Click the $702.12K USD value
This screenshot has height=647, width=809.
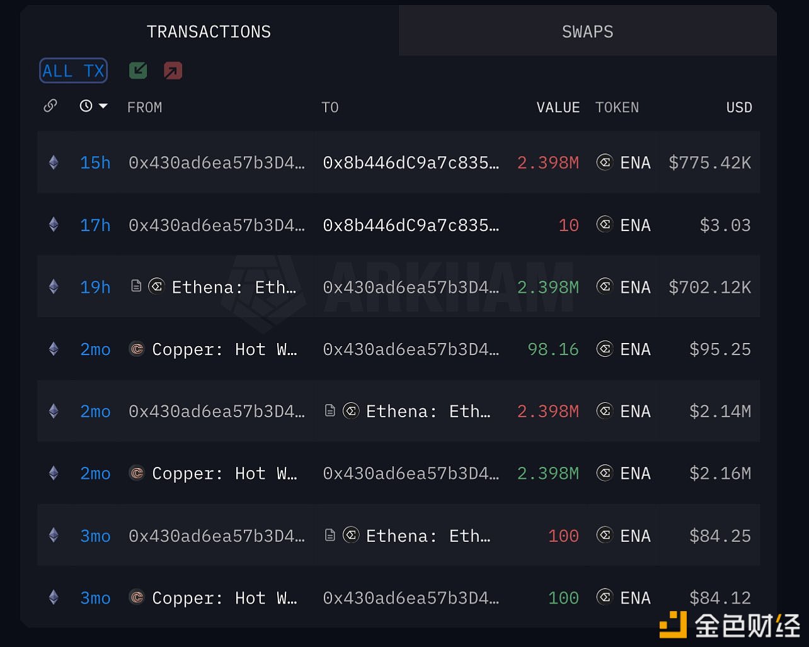pos(709,287)
